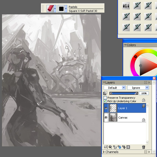Select the Canvas layer thumbnail
The image size is (157, 157).
[x=113, y=117]
